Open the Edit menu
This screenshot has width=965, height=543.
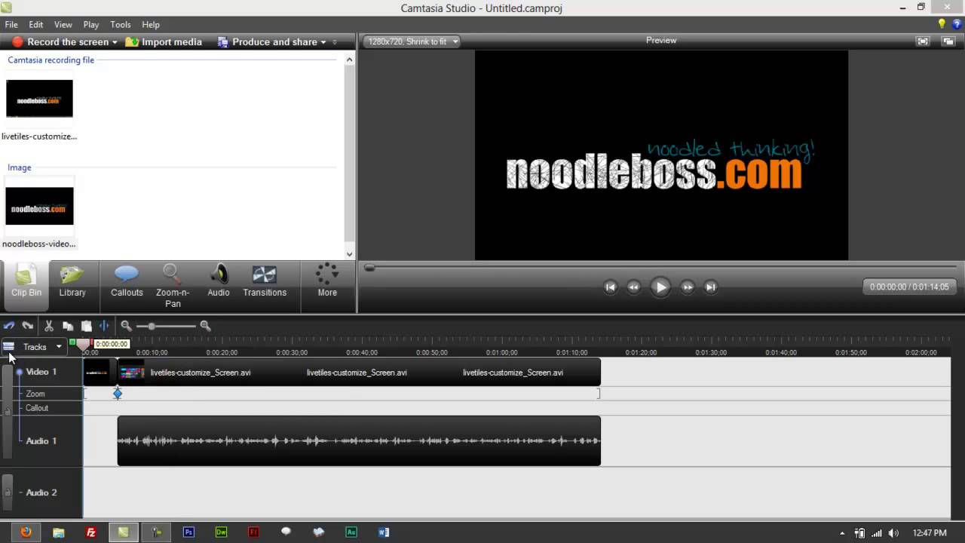point(35,25)
